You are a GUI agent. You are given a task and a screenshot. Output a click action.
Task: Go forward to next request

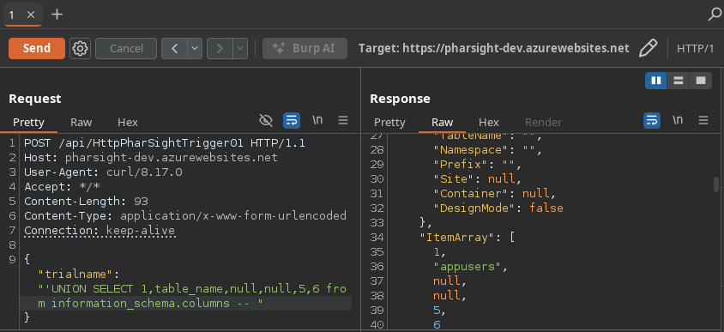click(x=220, y=49)
